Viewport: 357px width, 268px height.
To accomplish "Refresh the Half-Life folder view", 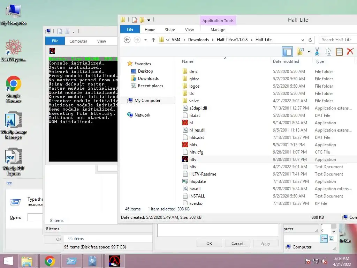I will point(310,40).
